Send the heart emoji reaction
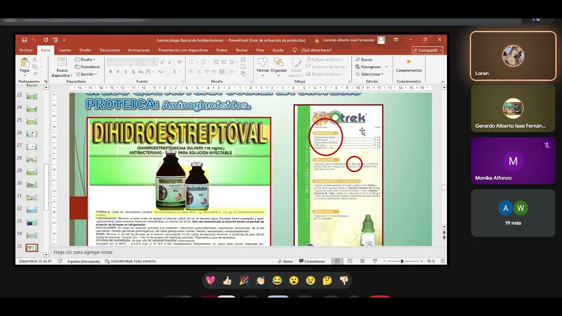 210,280
